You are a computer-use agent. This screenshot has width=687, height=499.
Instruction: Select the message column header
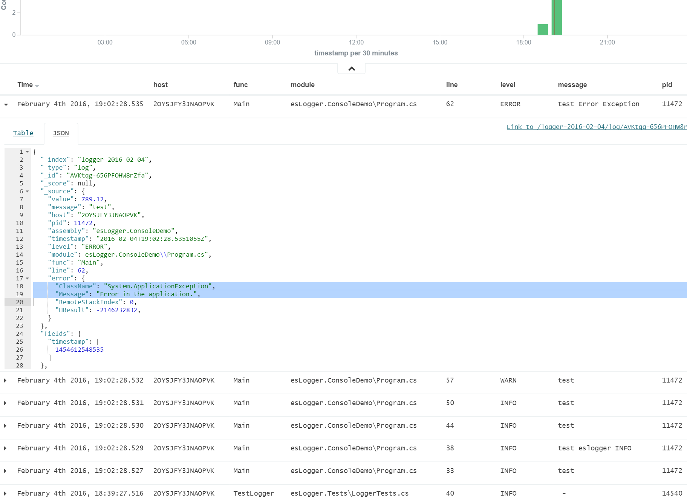pos(572,85)
